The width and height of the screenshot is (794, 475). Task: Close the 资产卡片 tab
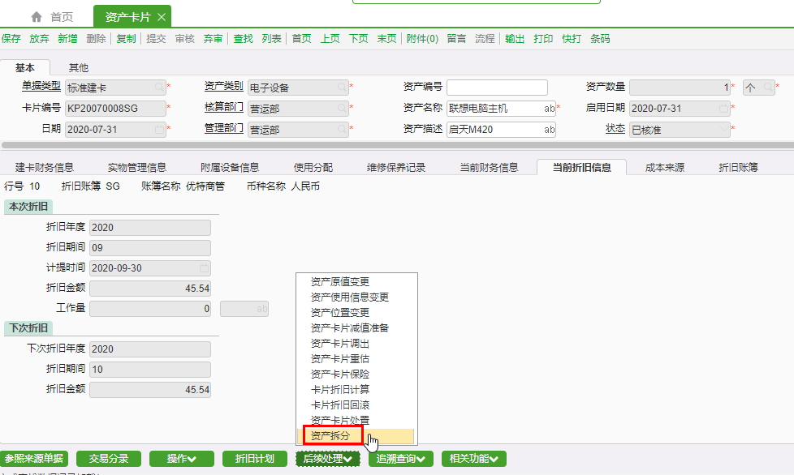pos(162,17)
